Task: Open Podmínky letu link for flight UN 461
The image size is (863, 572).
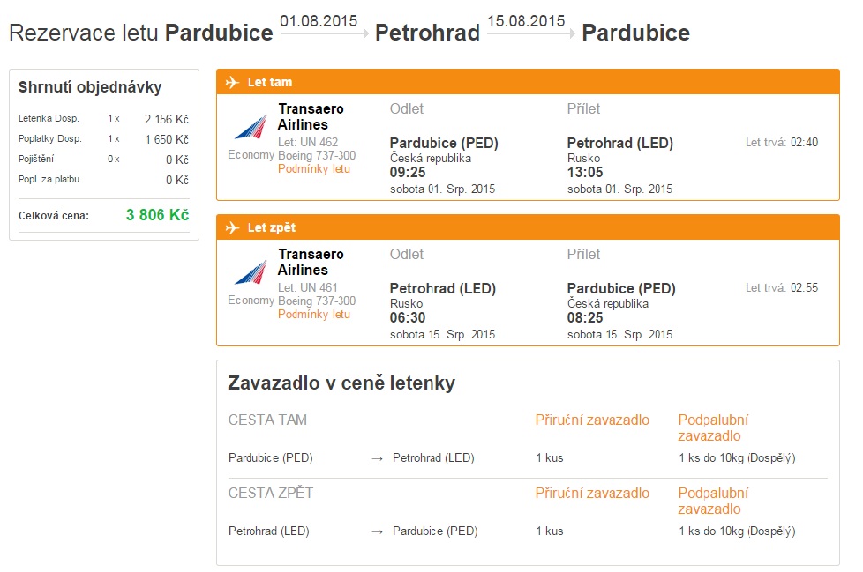Action: [314, 315]
